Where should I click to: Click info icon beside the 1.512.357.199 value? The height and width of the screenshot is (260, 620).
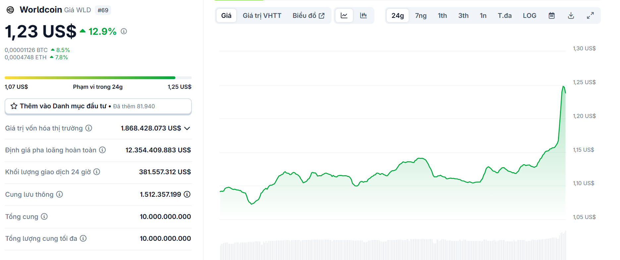187,194
